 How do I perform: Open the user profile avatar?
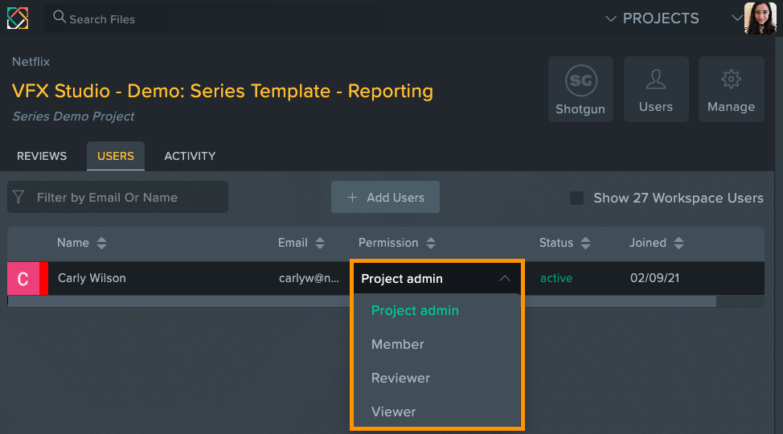click(x=760, y=18)
